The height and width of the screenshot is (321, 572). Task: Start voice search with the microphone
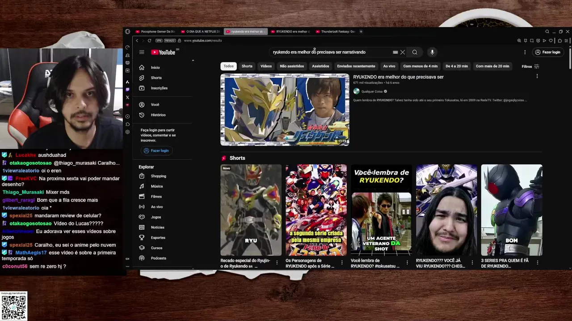point(432,52)
